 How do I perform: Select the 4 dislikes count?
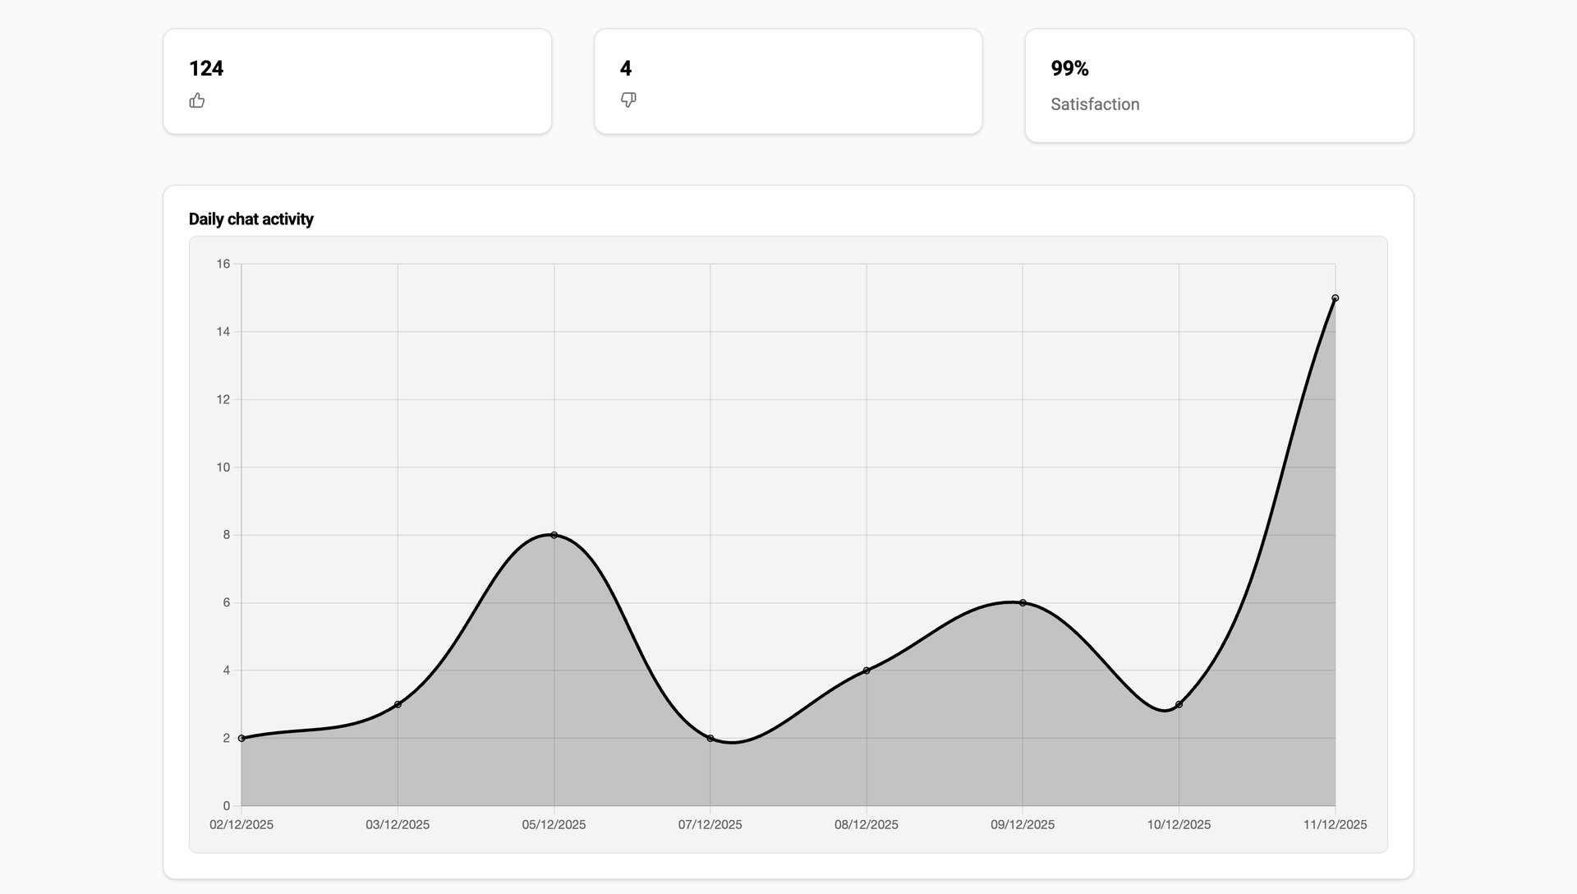[x=625, y=69]
